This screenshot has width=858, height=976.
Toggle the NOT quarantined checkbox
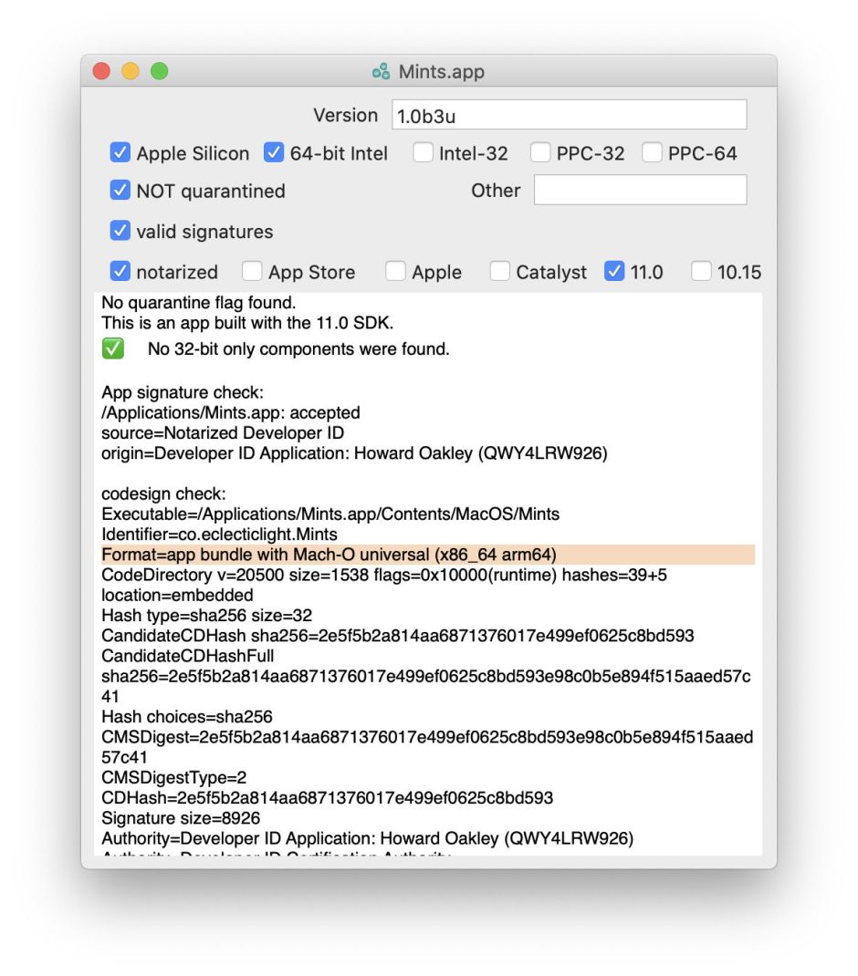120,191
